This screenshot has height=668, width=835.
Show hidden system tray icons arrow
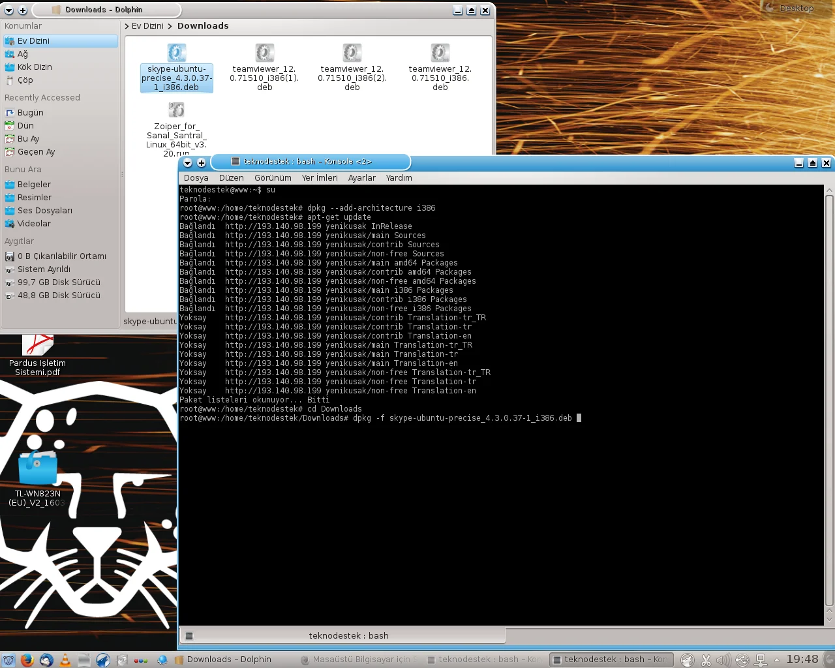coord(776,660)
